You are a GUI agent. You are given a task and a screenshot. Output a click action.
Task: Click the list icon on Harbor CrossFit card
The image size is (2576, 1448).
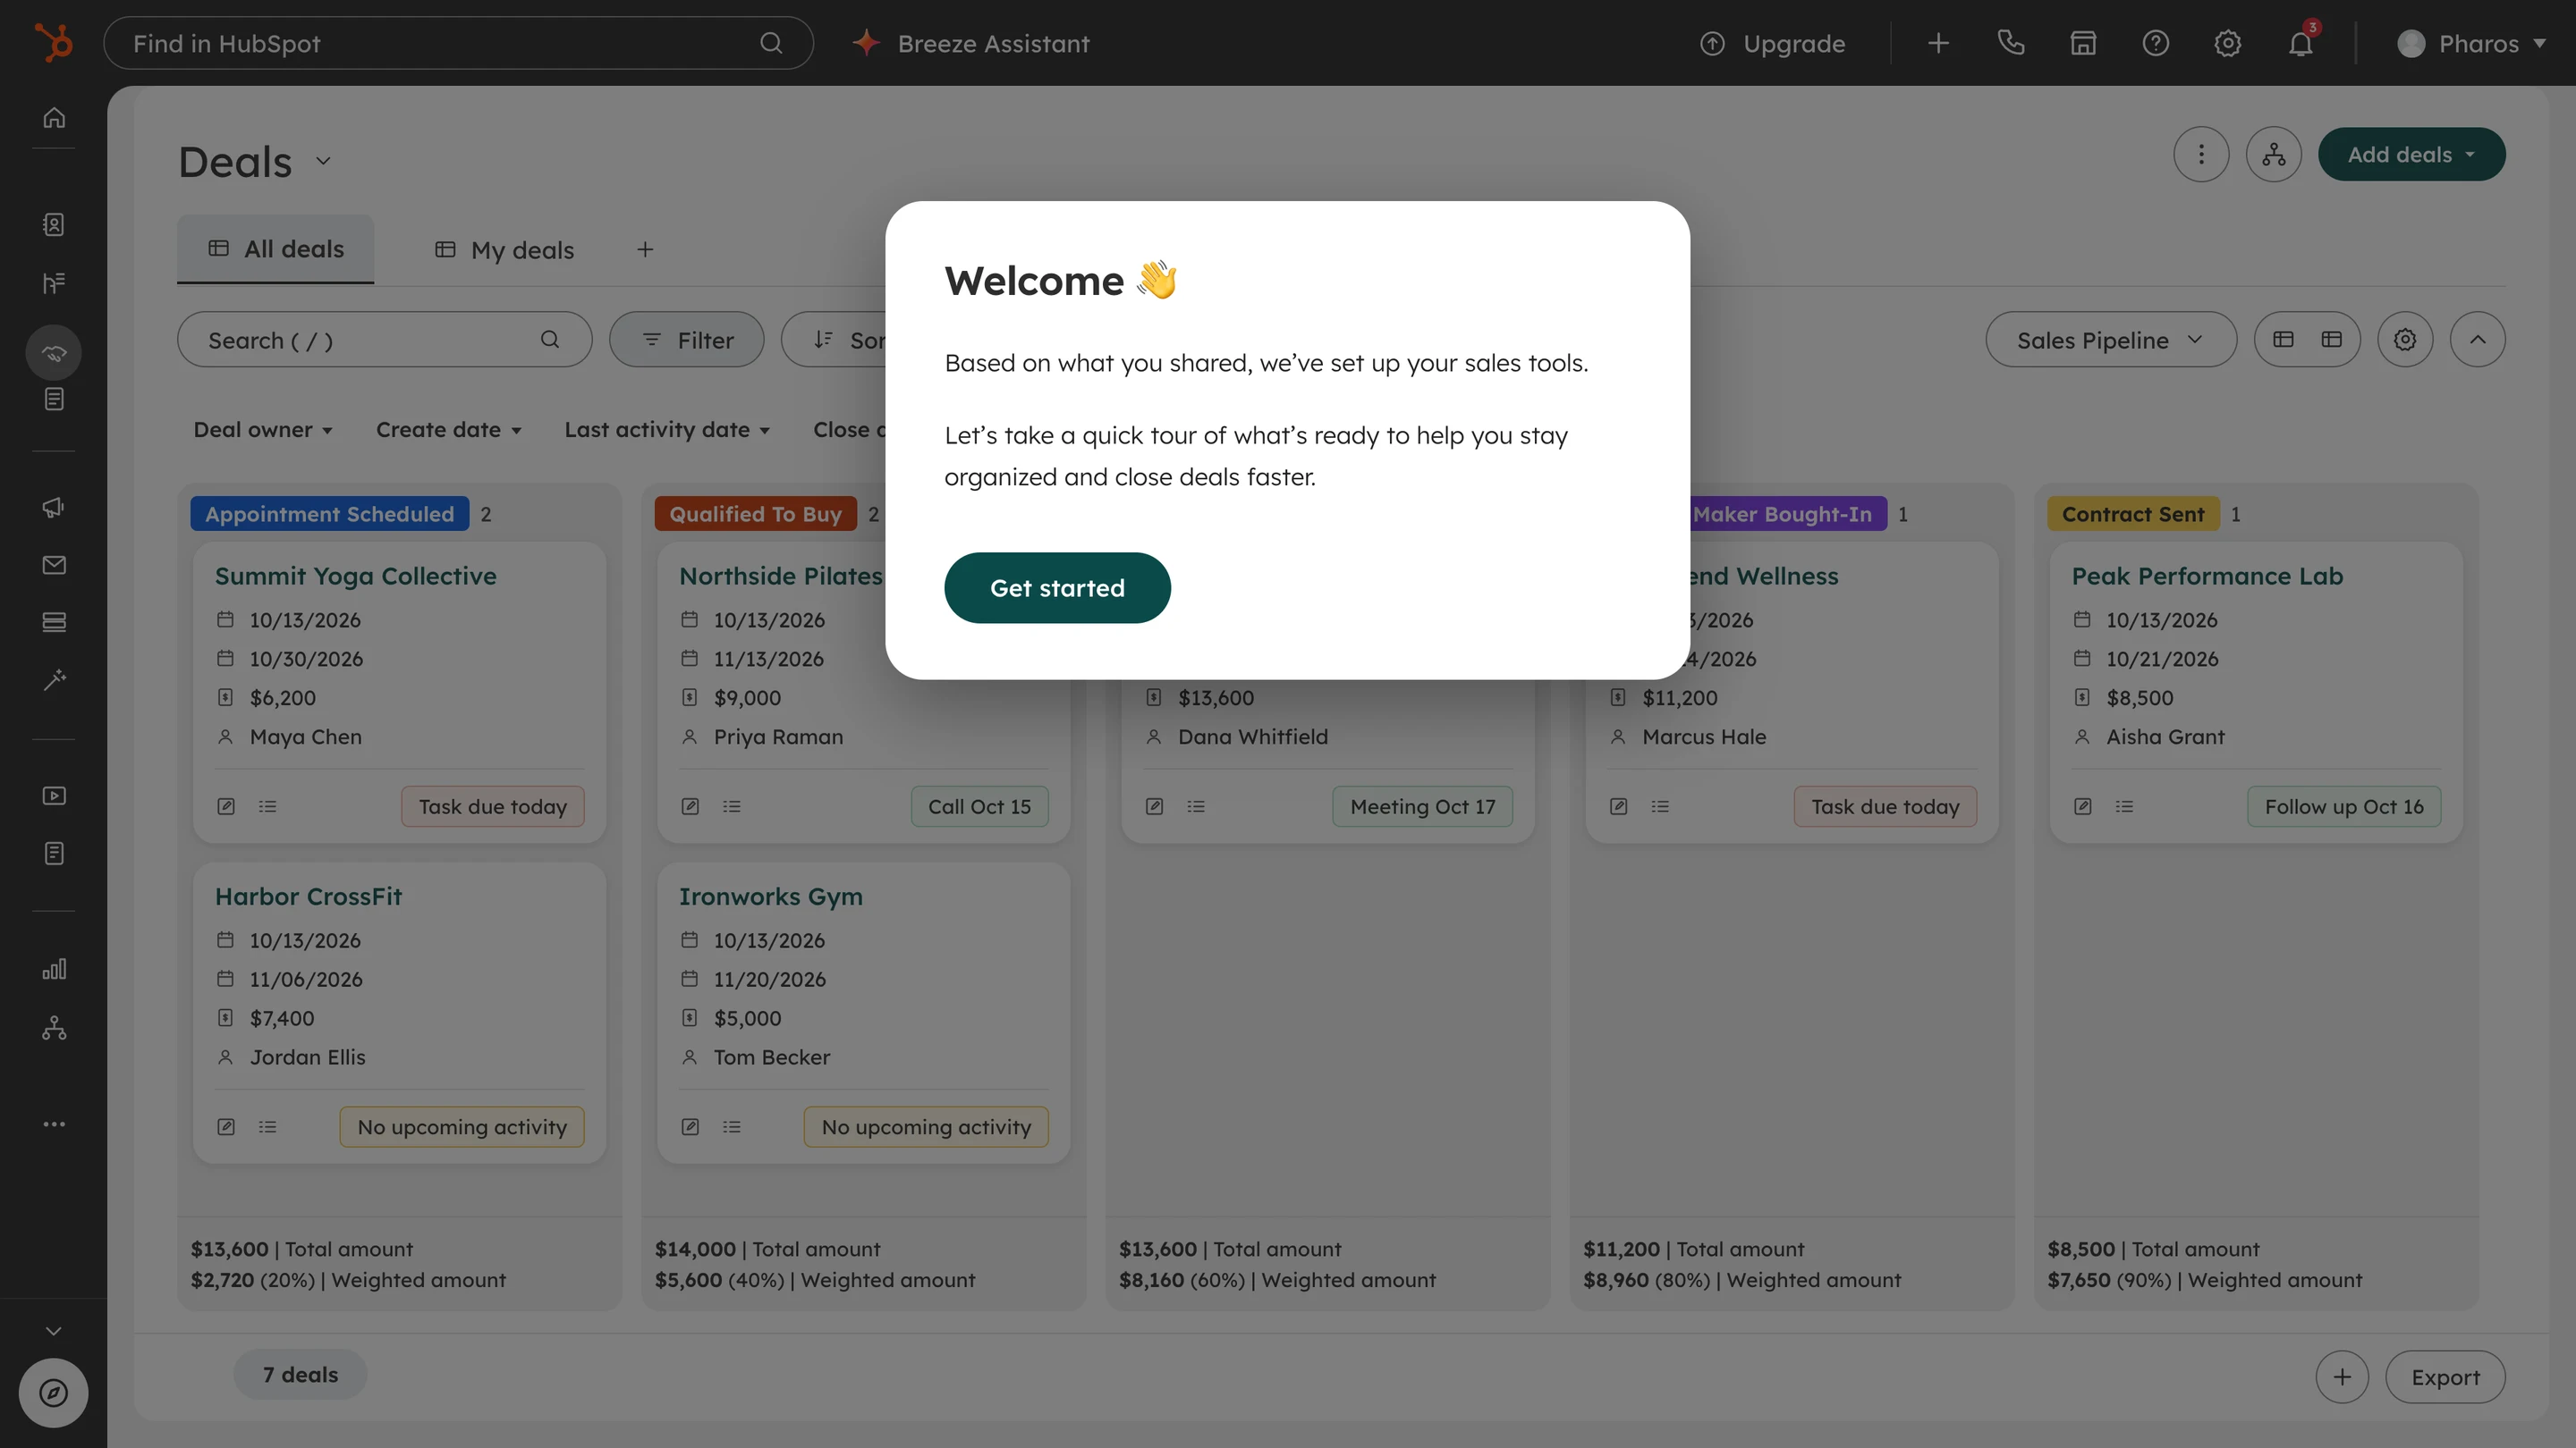point(267,1126)
